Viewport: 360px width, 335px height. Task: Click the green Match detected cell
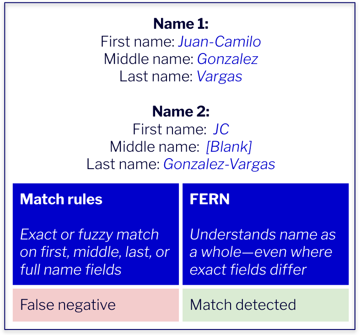coord(266,305)
